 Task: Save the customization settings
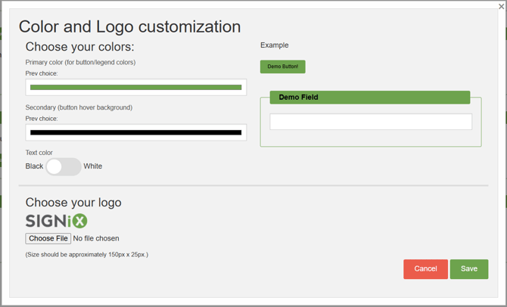coord(469,269)
